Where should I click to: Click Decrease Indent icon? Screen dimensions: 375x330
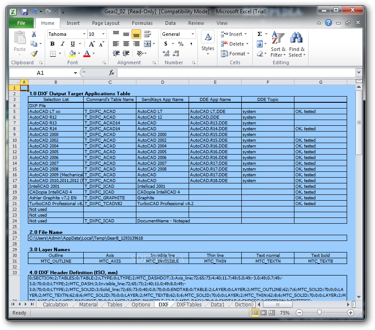[x=116, y=53]
